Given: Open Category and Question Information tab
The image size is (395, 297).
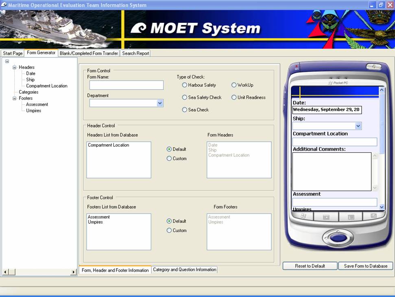Looking at the screenshot, I should pyautogui.click(x=184, y=270).
